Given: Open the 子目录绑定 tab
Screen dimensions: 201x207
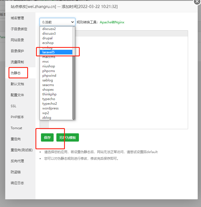Looking at the screenshot, I should (x=19, y=29).
